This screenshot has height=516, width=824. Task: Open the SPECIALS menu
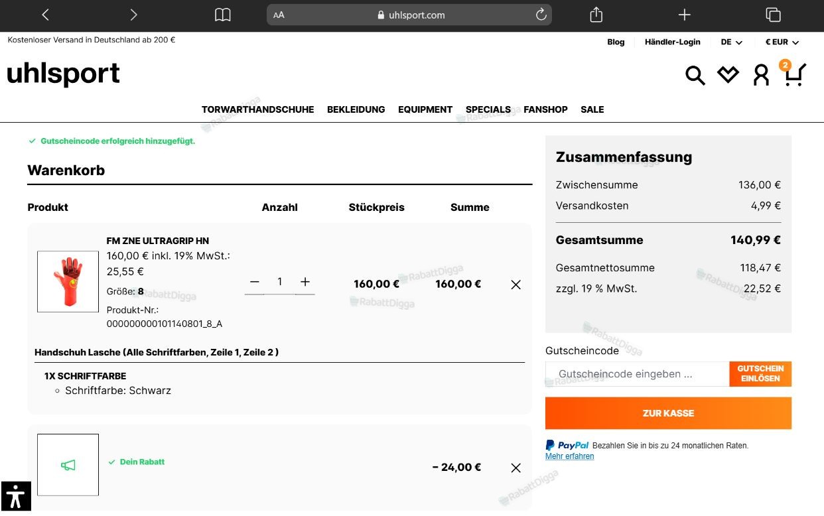click(x=488, y=109)
